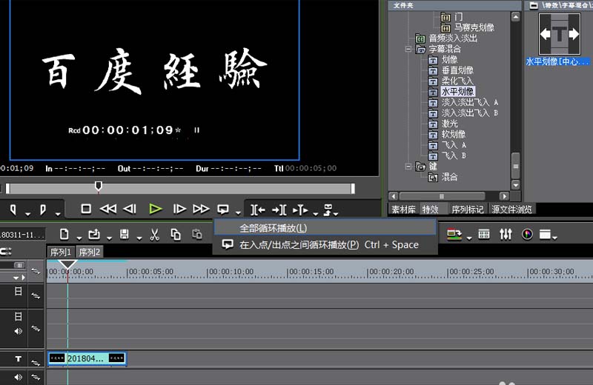Click the Set In point icon
This screenshot has height=385, width=593.
coord(13,210)
